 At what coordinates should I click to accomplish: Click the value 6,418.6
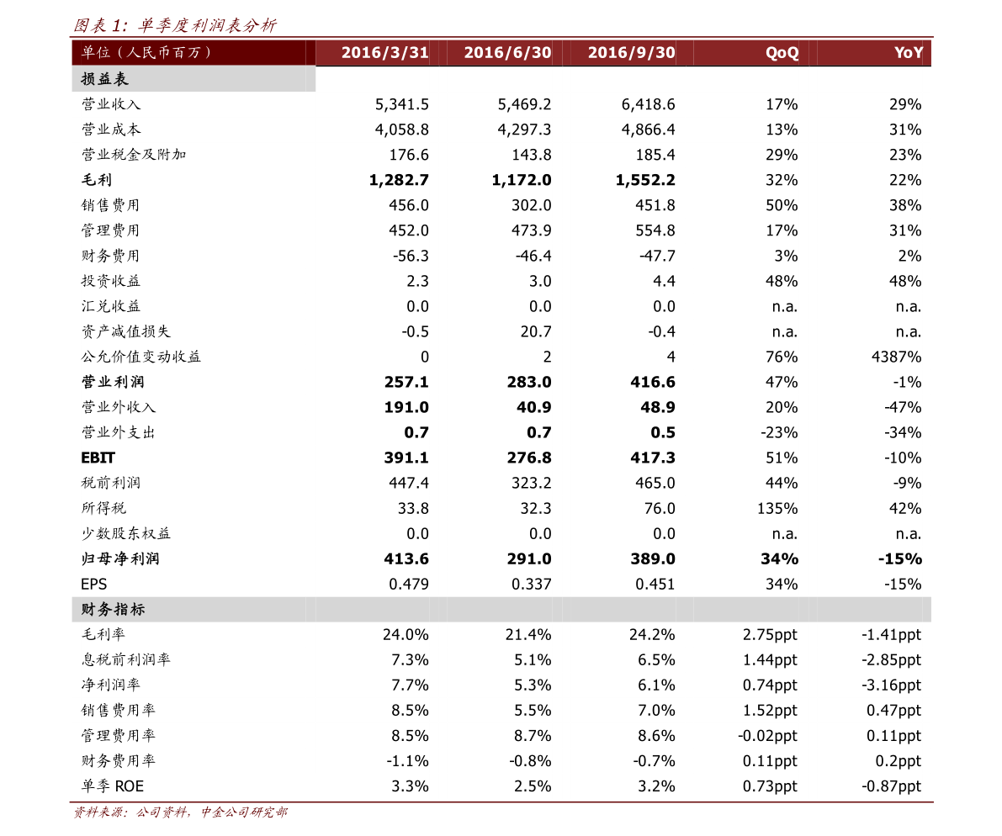tap(648, 104)
